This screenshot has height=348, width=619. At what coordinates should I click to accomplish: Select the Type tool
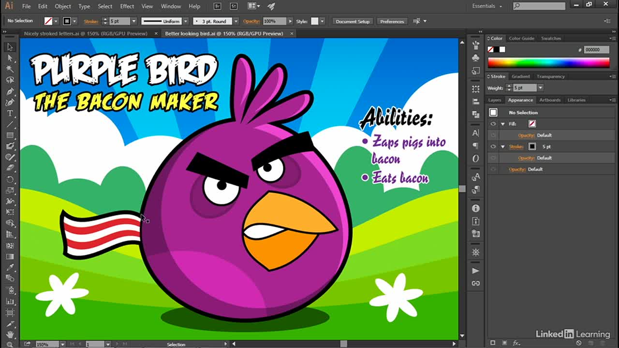click(x=10, y=113)
